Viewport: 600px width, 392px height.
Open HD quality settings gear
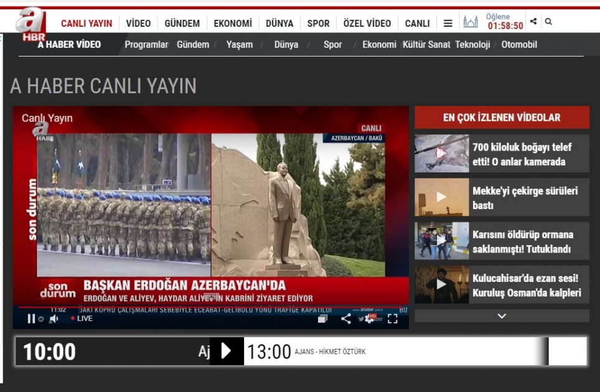coord(370,318)
